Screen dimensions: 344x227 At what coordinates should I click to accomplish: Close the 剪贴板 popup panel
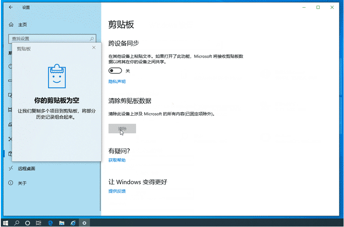click(94, 47)
